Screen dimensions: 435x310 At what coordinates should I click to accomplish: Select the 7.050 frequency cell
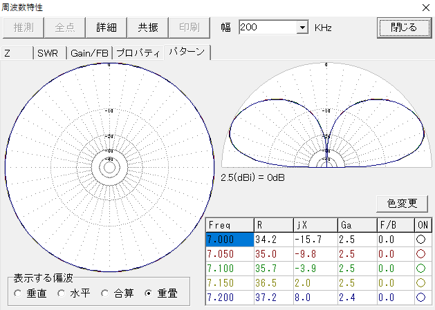click(x=230, y=254)
